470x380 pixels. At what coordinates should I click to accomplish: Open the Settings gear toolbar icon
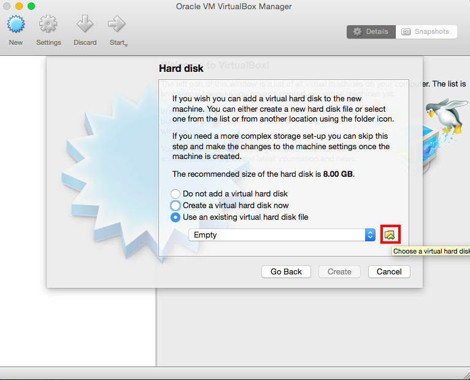(x=48, y=25)
